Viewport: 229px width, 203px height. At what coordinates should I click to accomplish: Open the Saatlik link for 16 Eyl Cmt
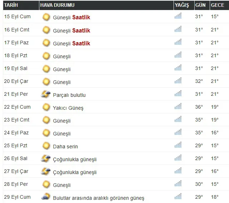pos(81,30)
